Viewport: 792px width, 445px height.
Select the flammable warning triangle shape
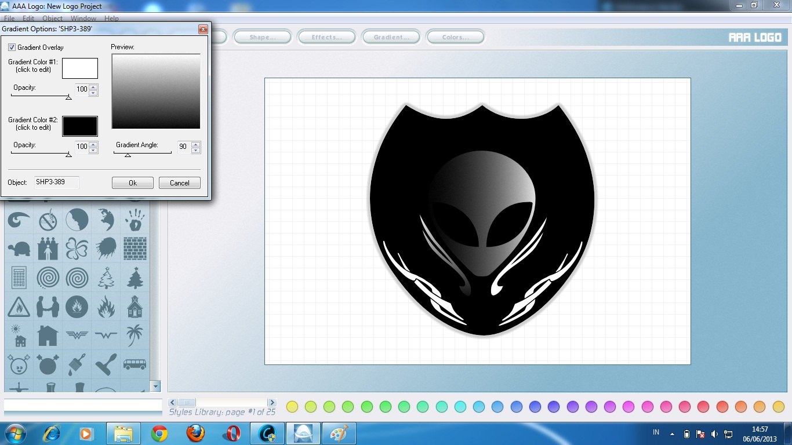point(19,307)
